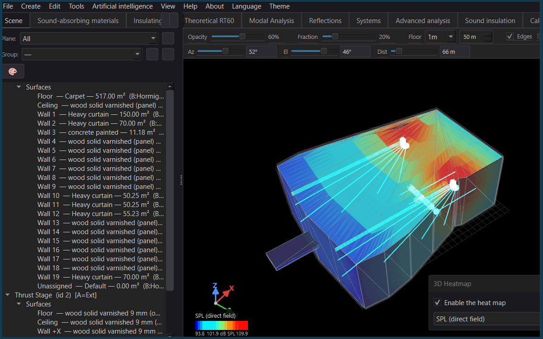Select the Wall 3 — concrete painted row
The image size is (543, 339).
coord(101,132)
